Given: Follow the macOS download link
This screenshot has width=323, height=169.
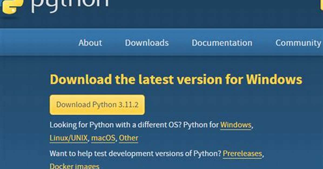Looking at the screenshot, I should coord(103,138).
